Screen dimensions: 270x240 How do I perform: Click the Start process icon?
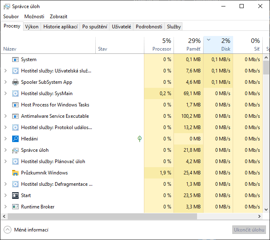(x=15, y=195)
